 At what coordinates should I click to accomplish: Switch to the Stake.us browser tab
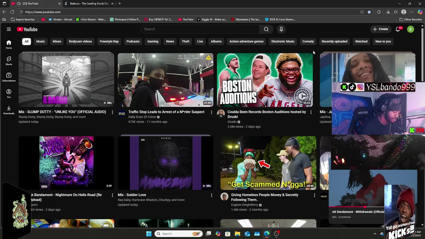click(x=89, y=4)
